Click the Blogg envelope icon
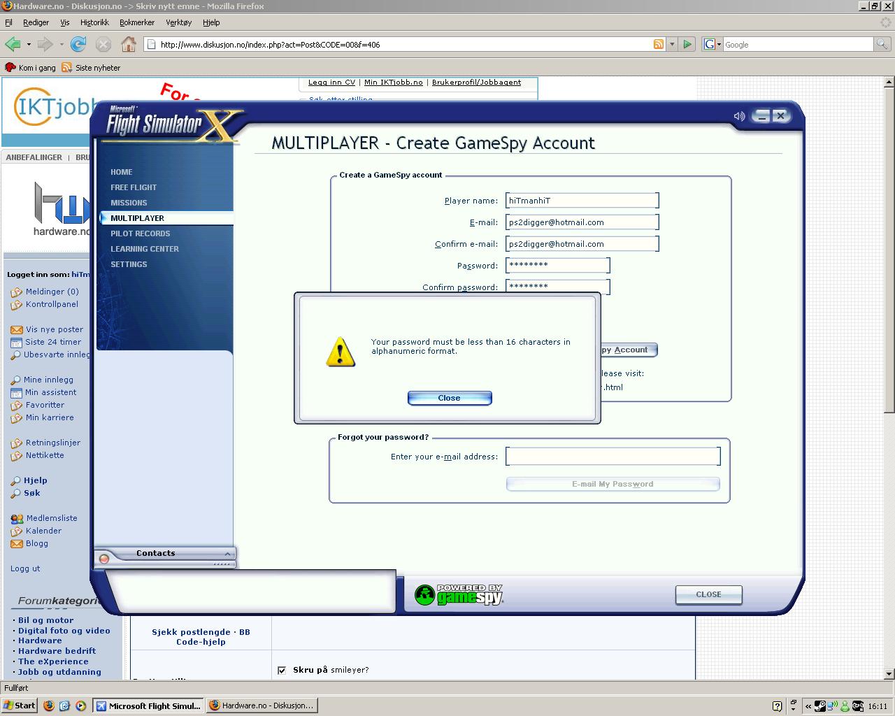 (x=17, y=543)
